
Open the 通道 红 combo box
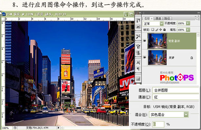[x=176, y=97]
